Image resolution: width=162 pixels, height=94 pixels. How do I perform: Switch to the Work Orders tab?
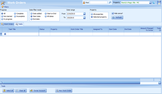coord(7,24)
